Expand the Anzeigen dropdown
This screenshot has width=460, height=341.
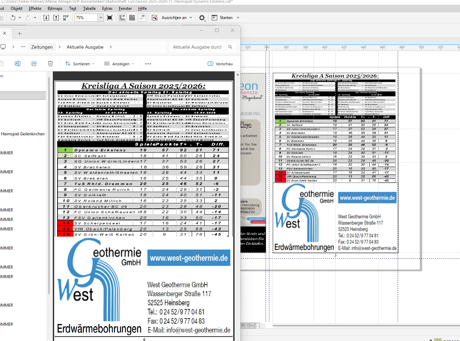click(119, 64)
